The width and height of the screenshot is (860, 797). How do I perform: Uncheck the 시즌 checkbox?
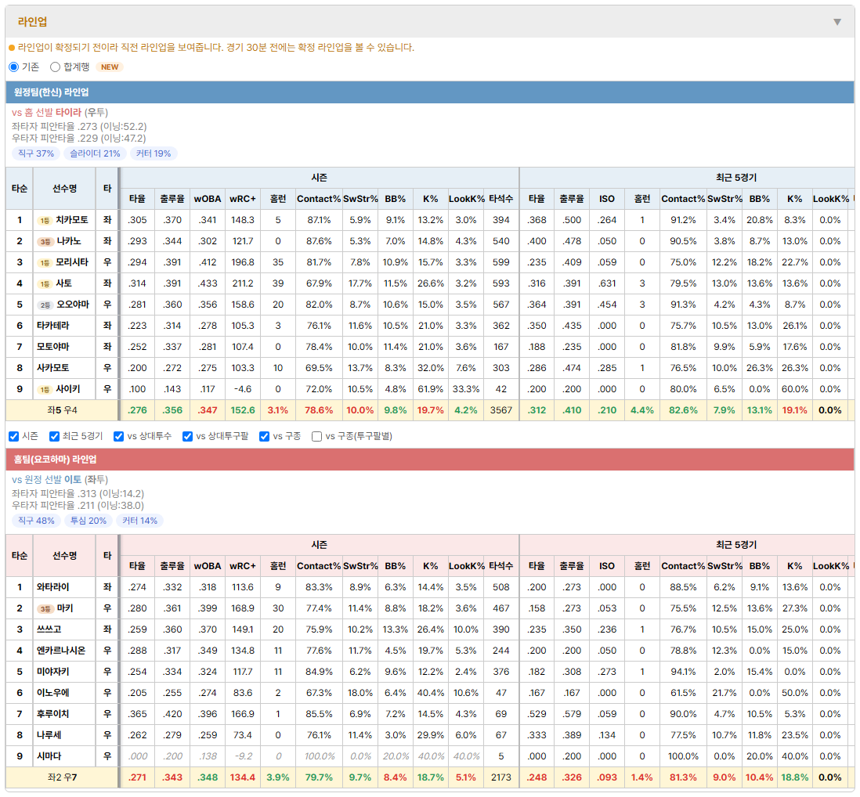(14, 436)
